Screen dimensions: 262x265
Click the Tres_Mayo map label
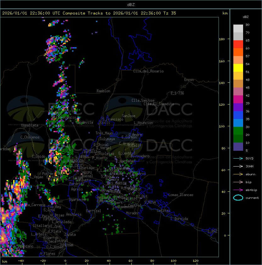[104, 133]
